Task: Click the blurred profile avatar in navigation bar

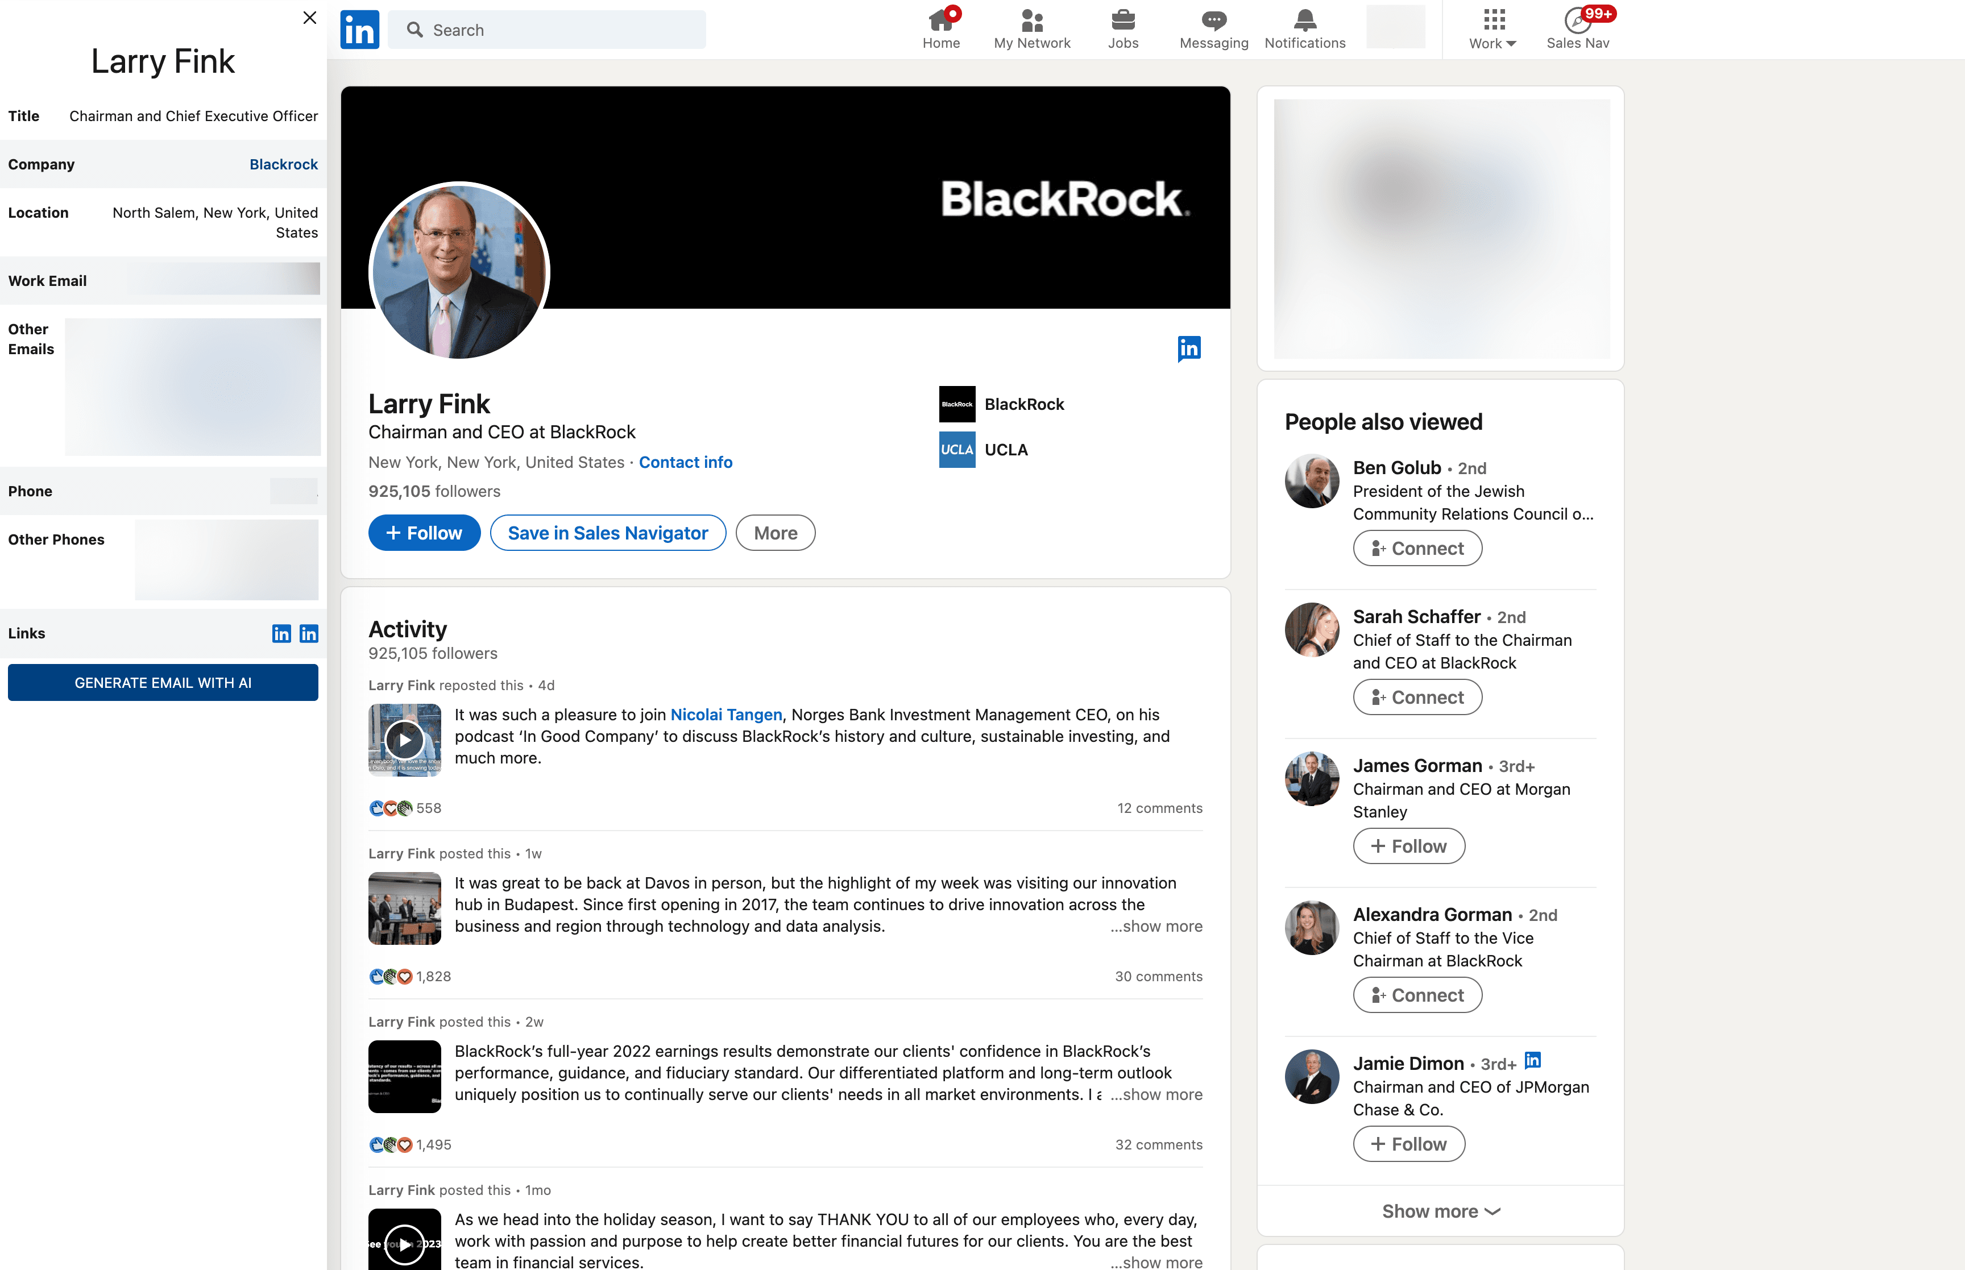Action: pos(1395,26)
